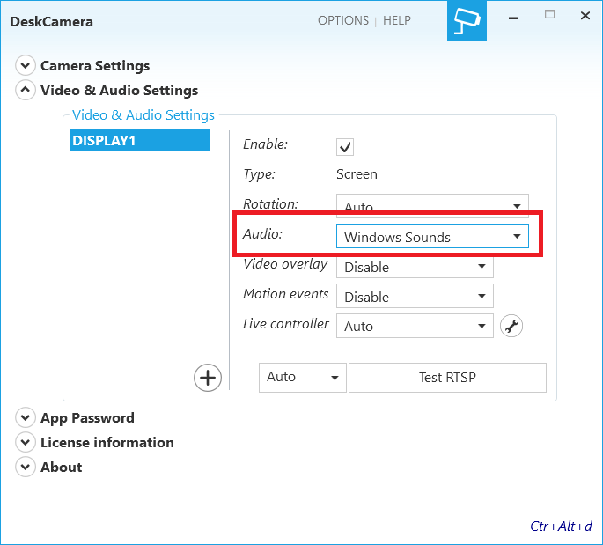Click the plus icon to add source

(207, 378)
